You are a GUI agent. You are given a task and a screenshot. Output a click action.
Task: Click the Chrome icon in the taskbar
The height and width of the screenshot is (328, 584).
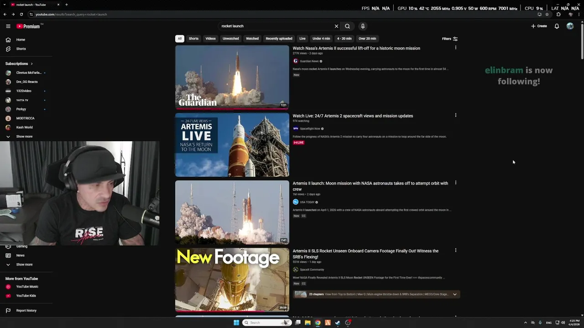318,323
